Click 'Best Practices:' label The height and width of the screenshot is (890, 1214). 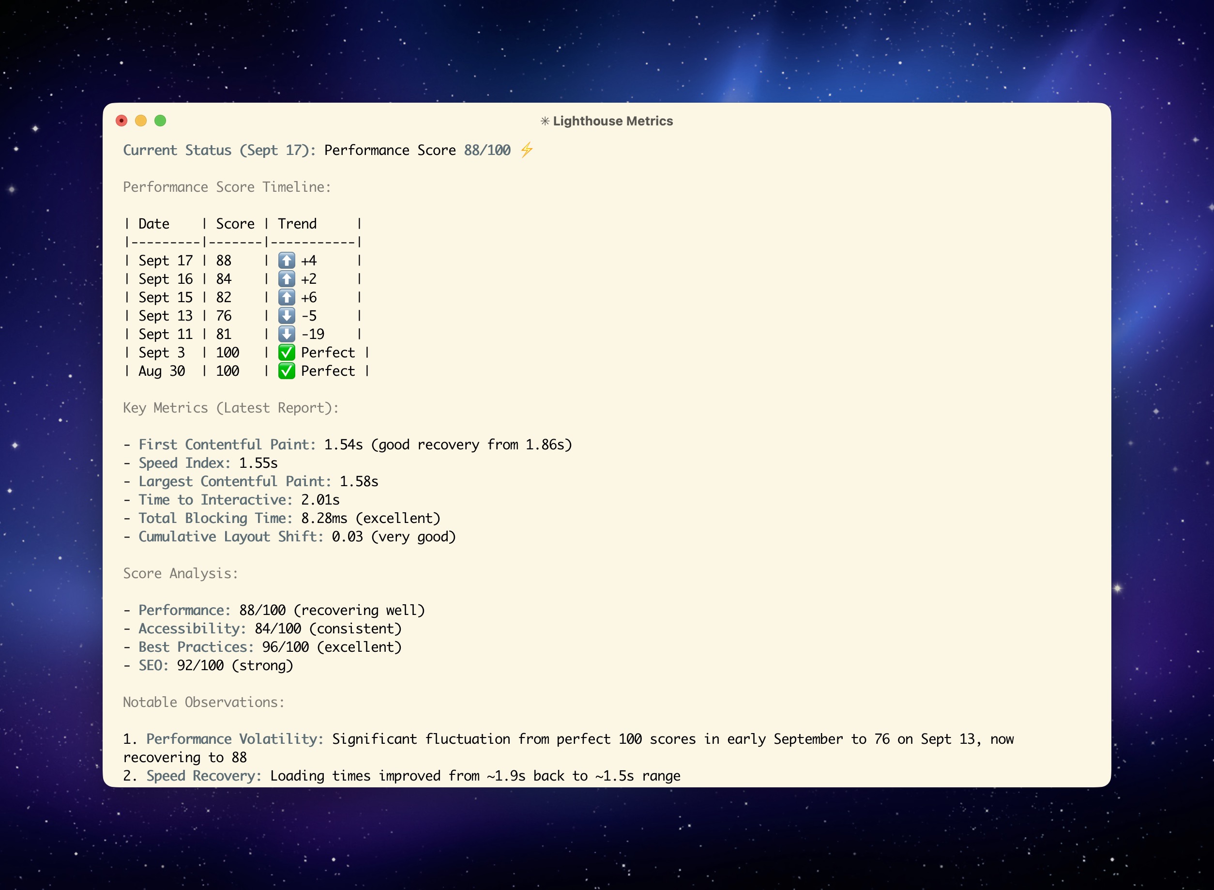pos(197,647)
